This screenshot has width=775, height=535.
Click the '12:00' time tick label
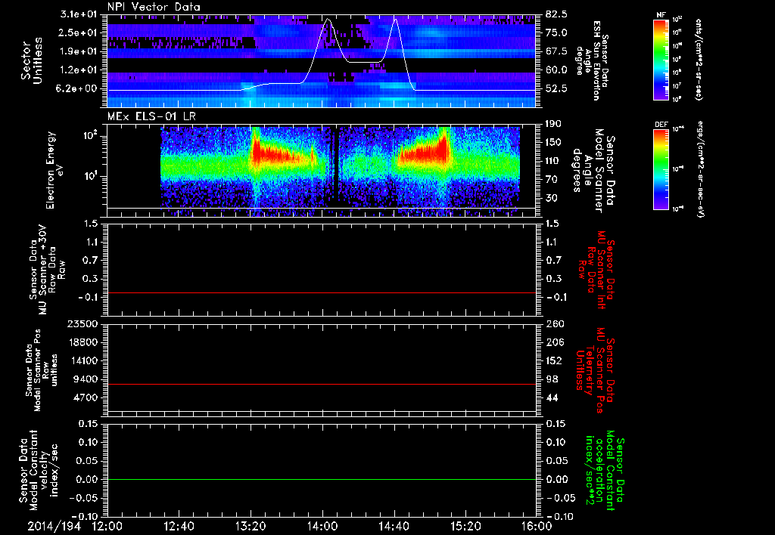point(107,526)
